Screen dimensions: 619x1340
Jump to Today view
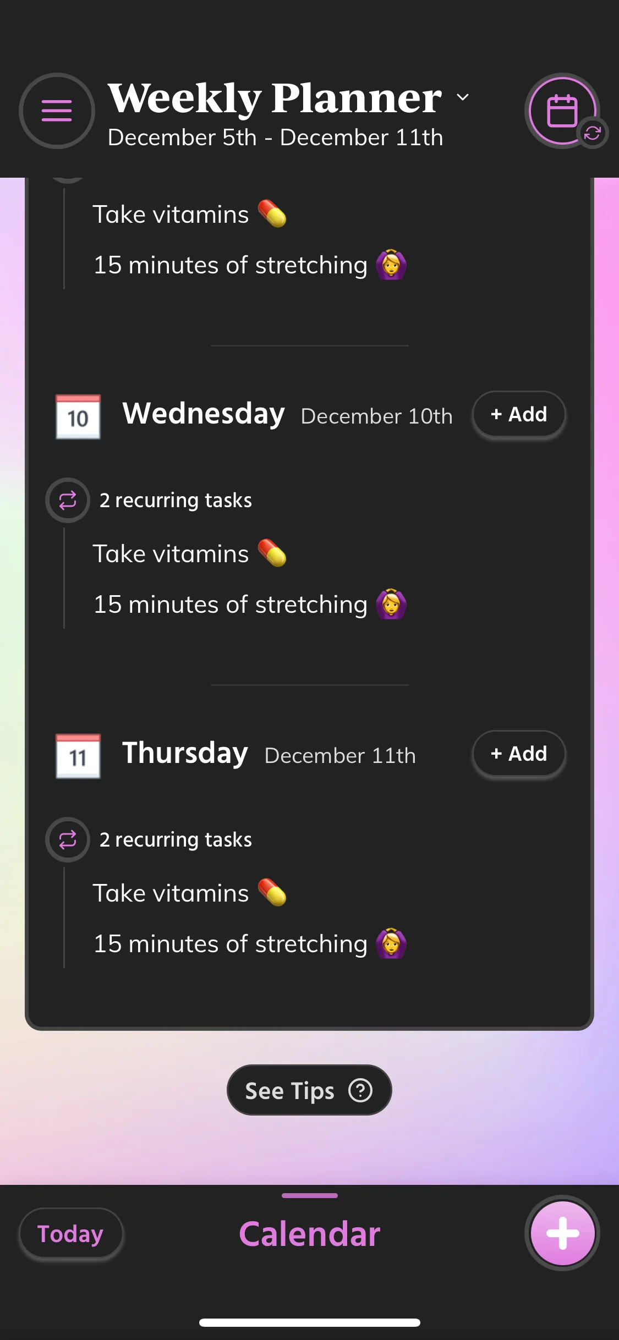click(x=70, y=1234)
